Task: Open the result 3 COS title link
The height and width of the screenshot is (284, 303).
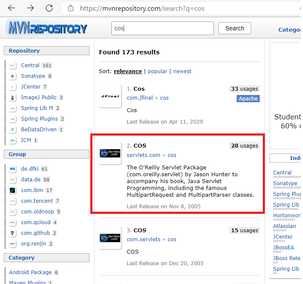Action: tap(140, 231)
